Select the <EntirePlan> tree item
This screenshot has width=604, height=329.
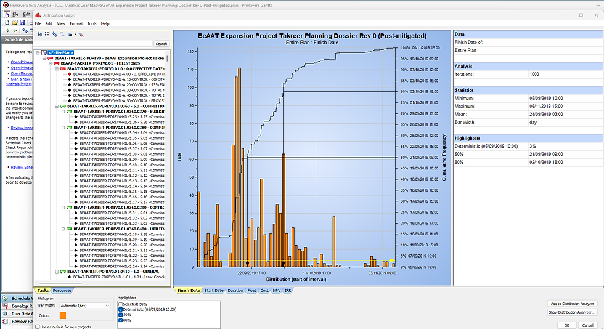(61, 53)
